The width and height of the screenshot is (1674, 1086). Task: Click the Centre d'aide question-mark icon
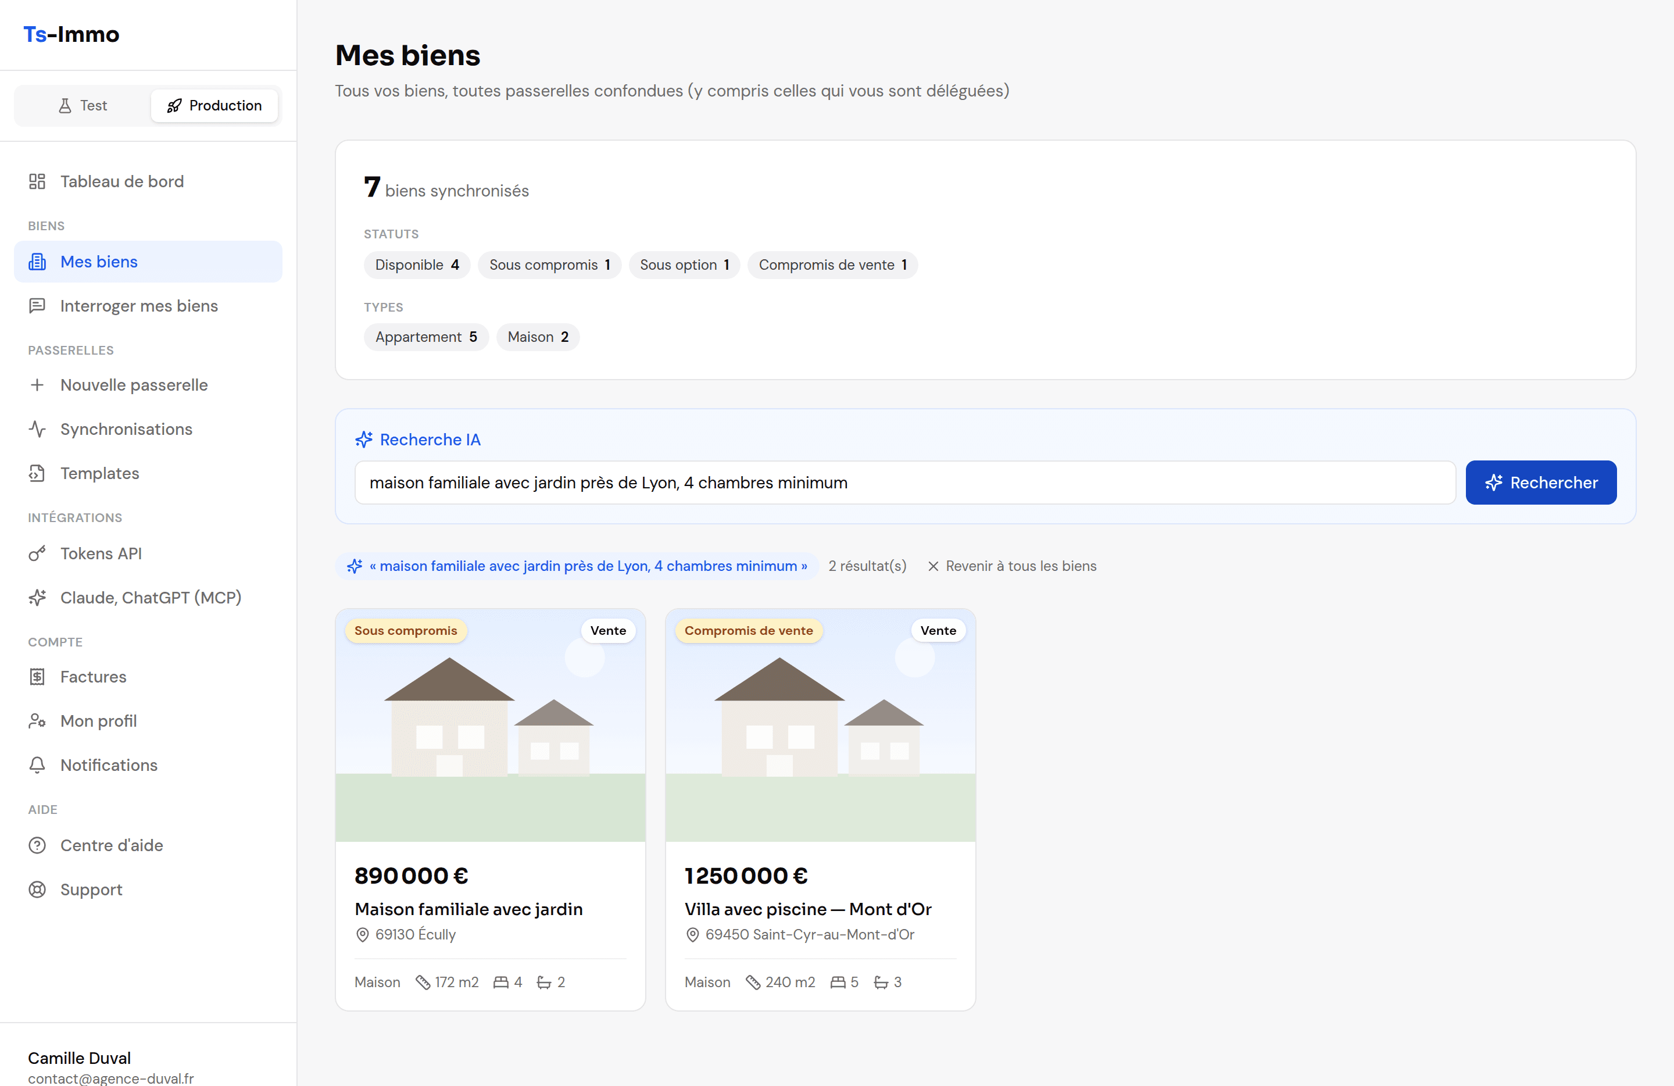tap(37, 845)
